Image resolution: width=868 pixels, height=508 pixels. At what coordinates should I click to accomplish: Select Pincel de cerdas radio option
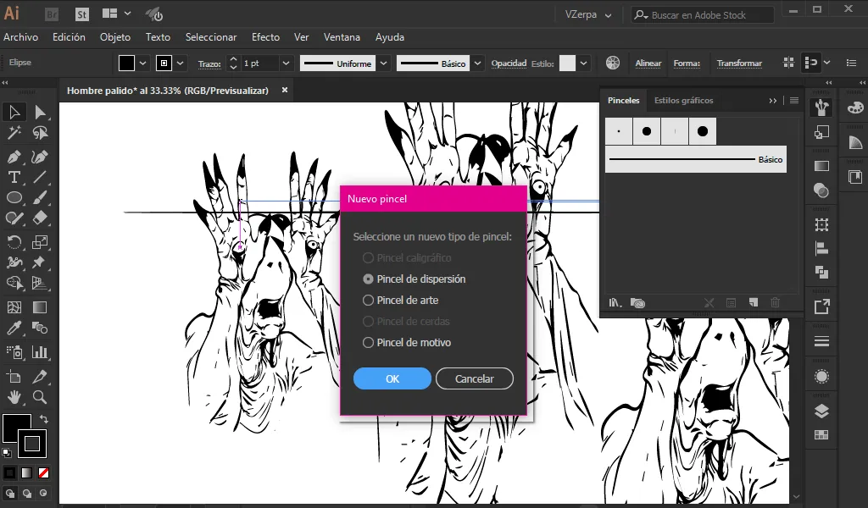coord(368,322)
